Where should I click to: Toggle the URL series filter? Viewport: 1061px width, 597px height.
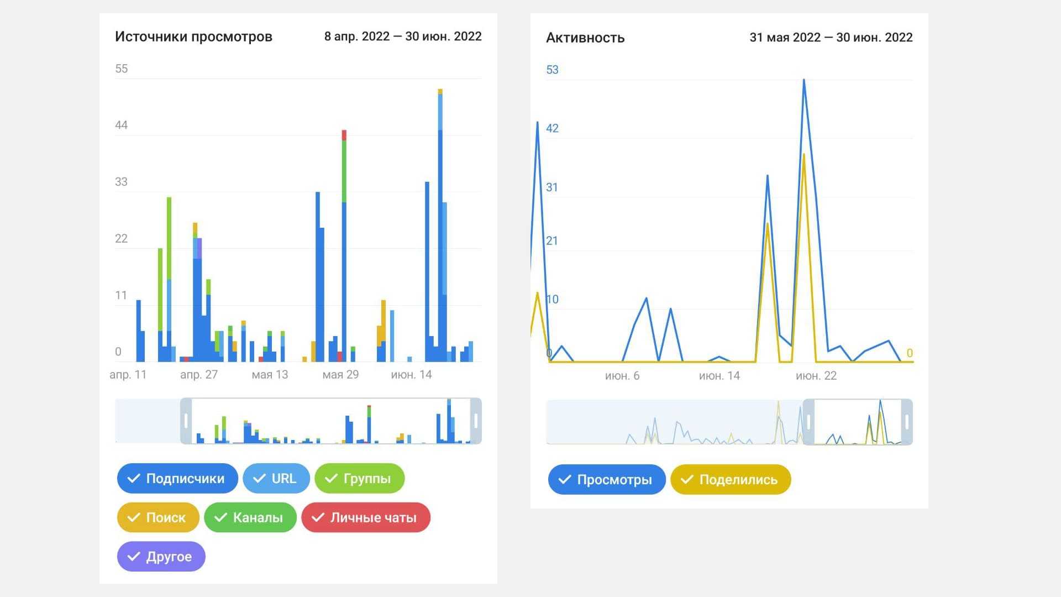(276, 479)
